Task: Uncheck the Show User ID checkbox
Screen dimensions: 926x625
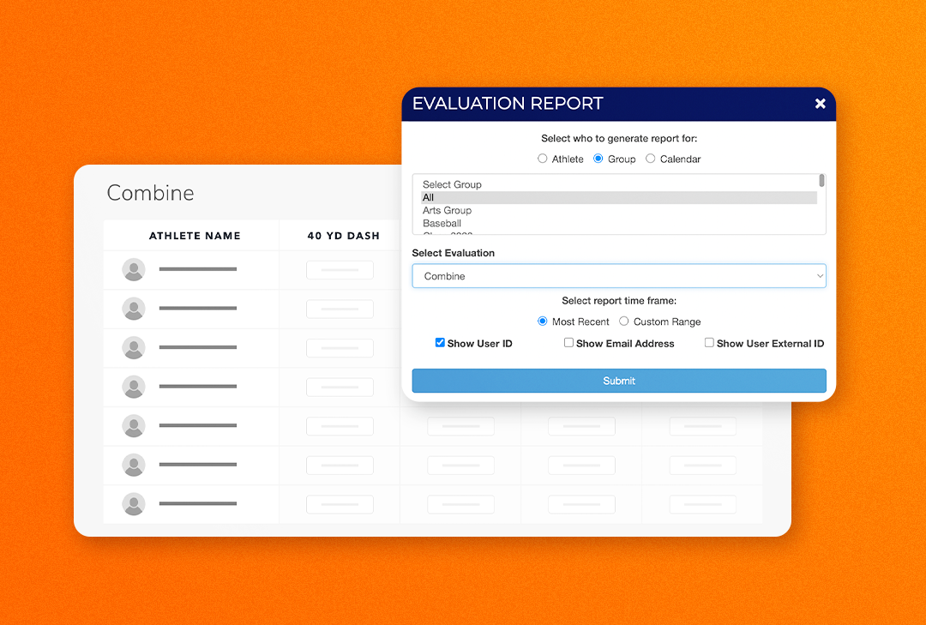Action: pyautogui.click(x=440, y=342)
